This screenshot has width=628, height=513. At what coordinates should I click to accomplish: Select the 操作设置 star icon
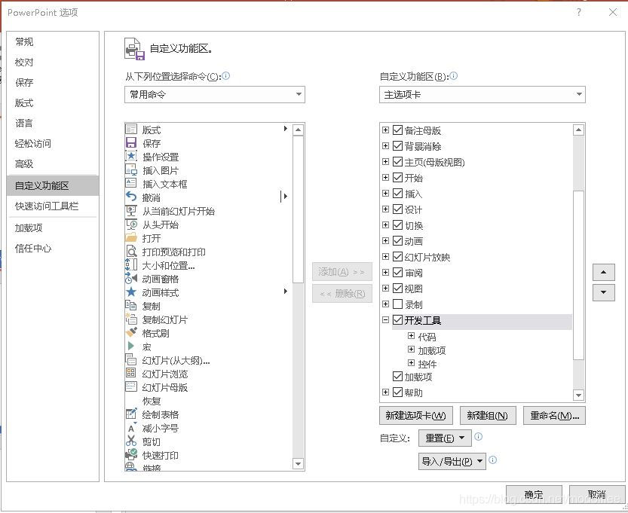tap(131, 157)
